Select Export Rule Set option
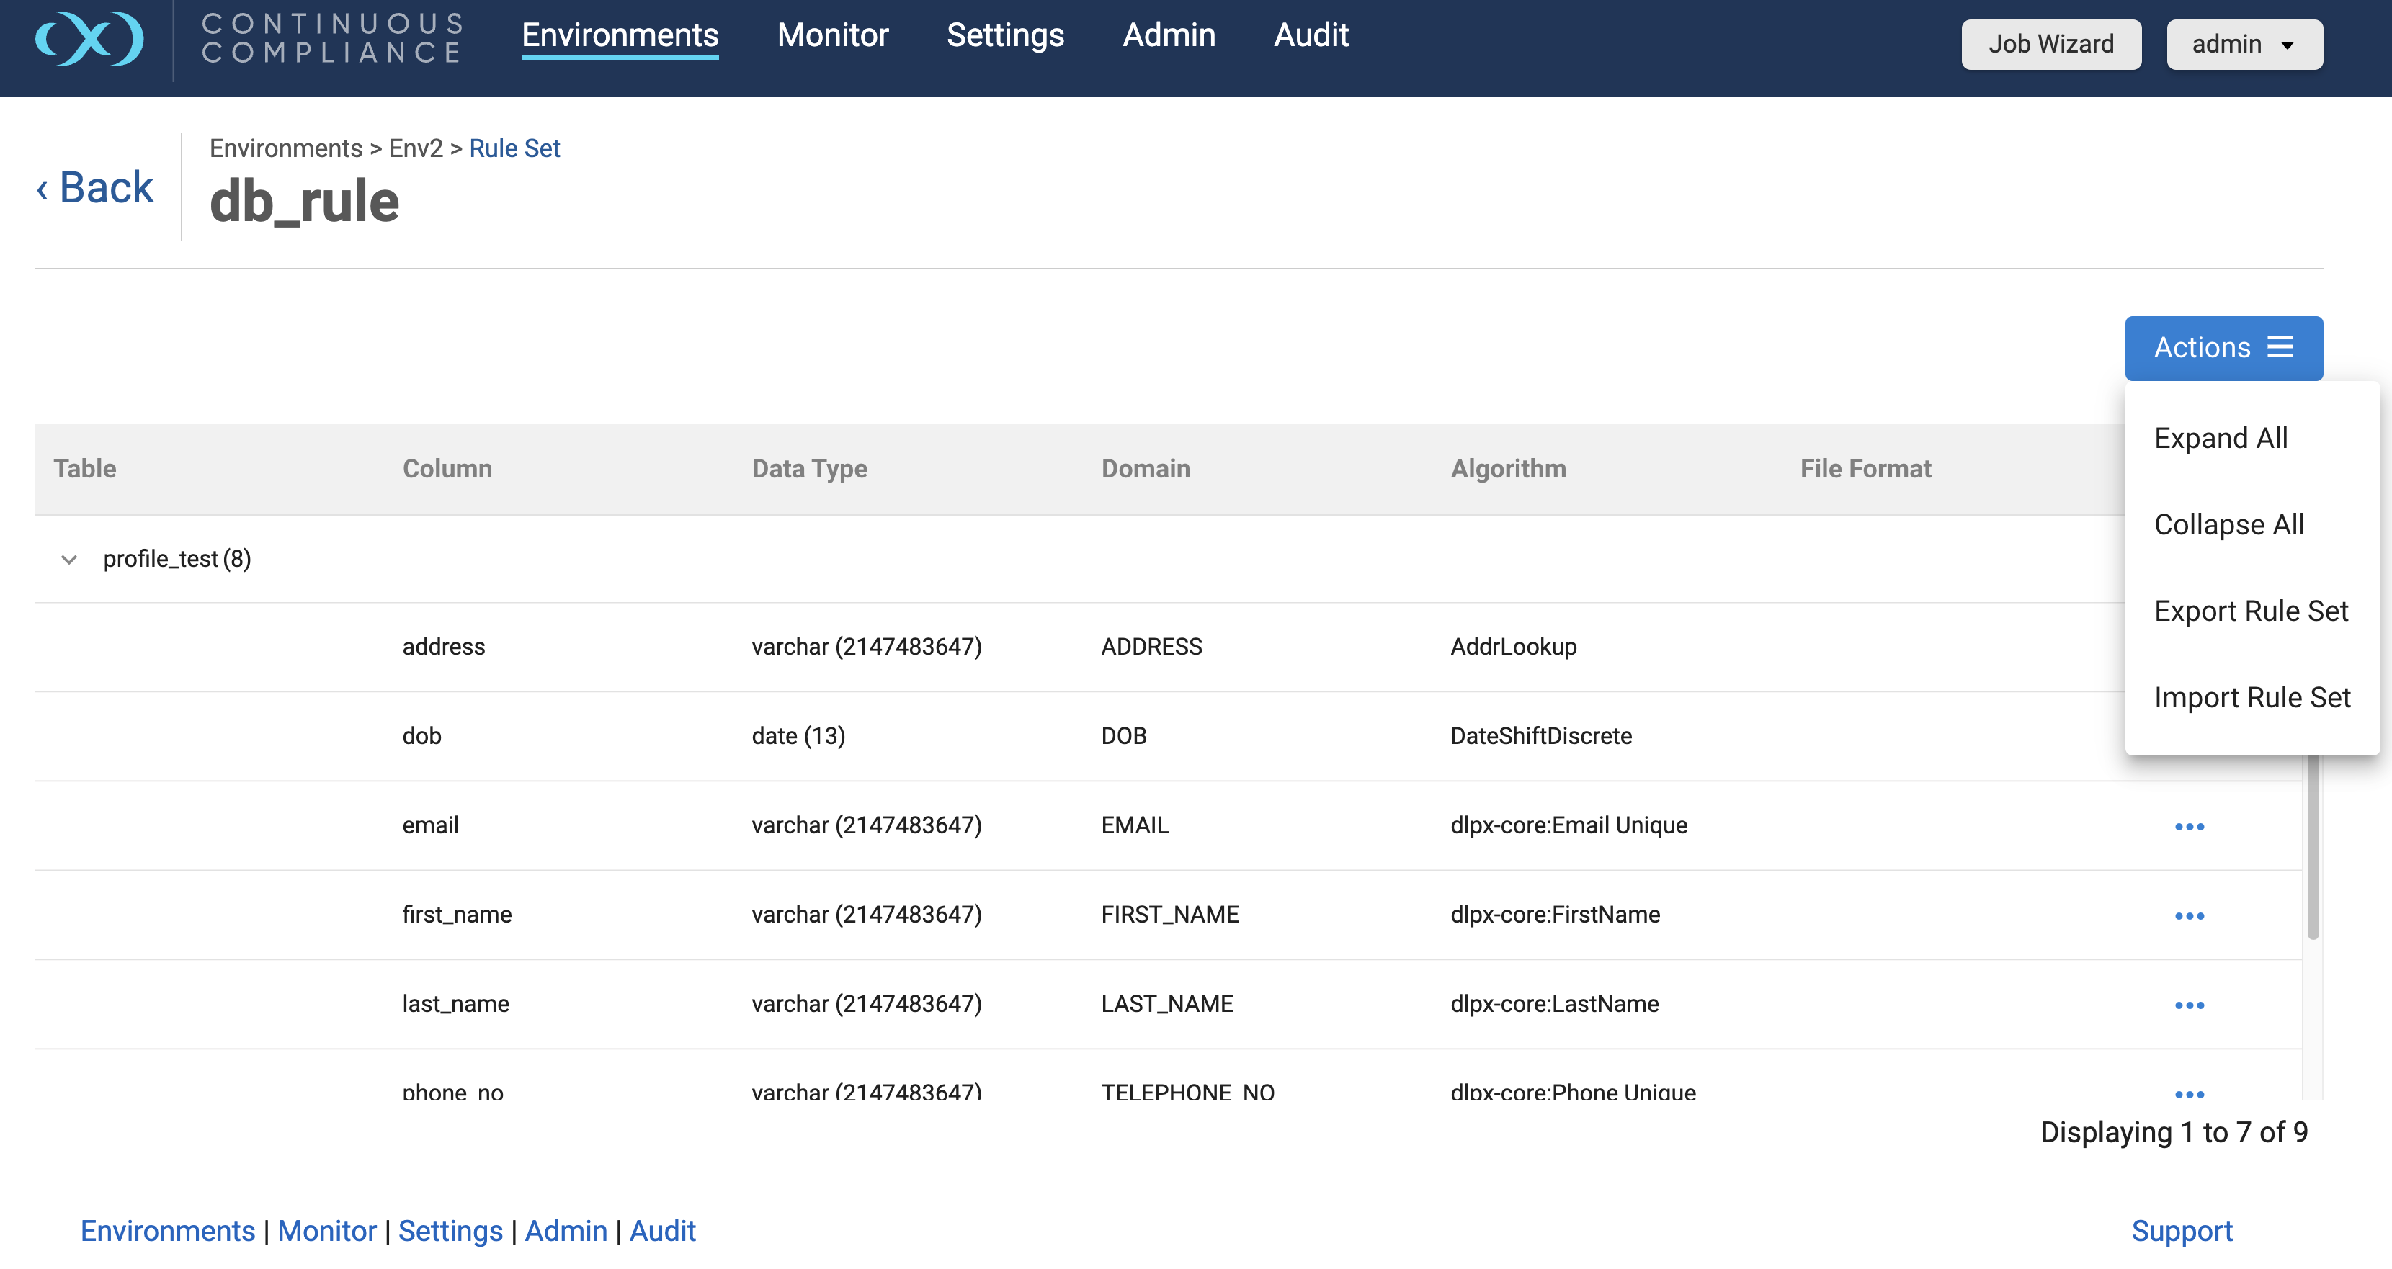2392x1269 pixels. tap(2250, 611)
